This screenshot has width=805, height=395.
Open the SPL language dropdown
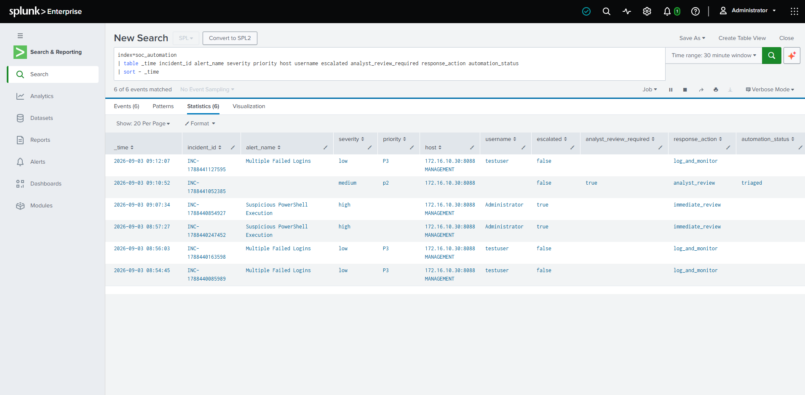[x=186, y=38]
